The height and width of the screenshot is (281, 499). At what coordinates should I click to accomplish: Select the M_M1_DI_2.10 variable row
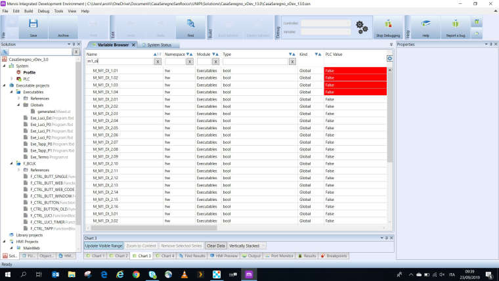click(236, 163)
